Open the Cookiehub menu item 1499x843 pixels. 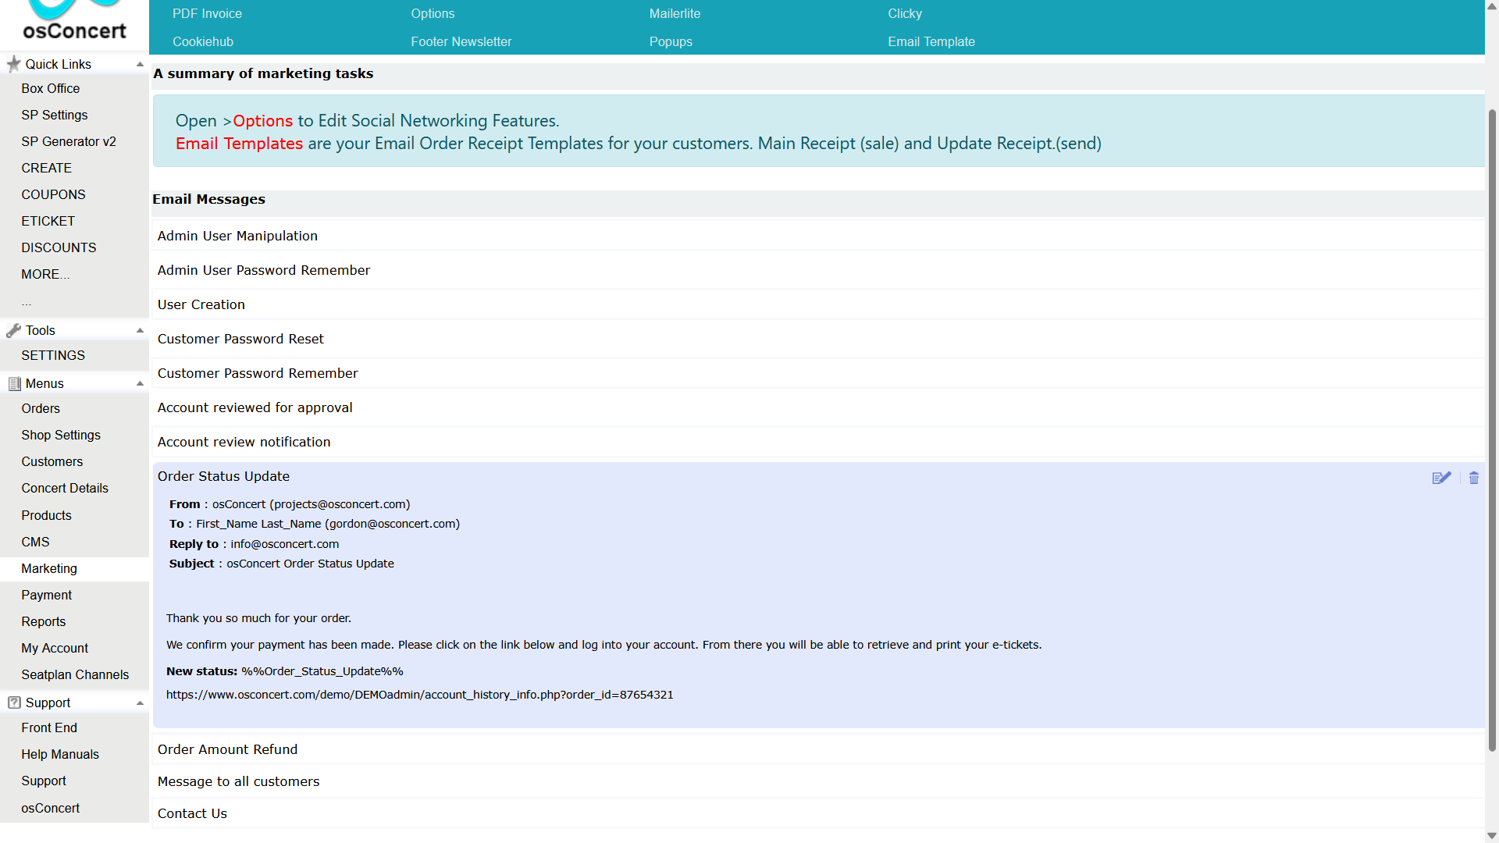click(x=203, y=41)
